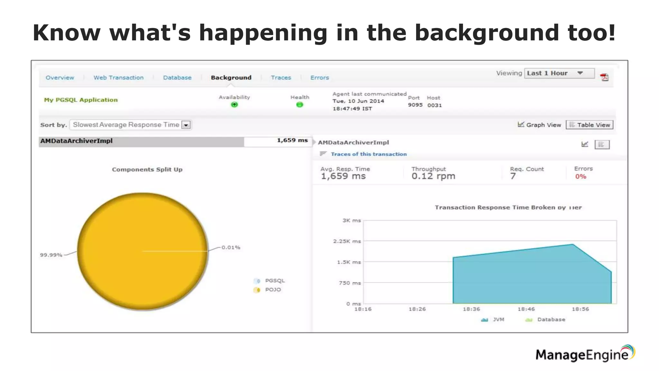659x371 pixels.
Task: Switch to Table View
Action: tap(589, 125)
